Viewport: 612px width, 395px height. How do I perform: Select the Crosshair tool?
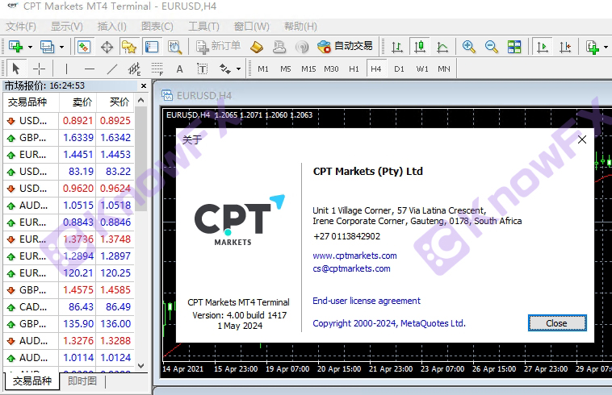pos(39,69)
